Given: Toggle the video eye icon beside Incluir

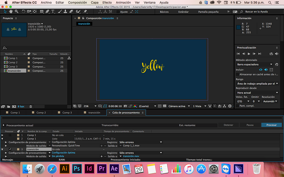Looking at the screenshot, I should (x=261, y=69).
